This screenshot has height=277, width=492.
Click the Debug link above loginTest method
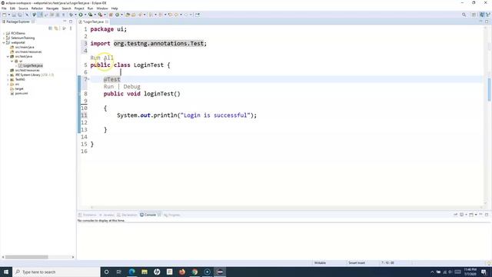(131, 87)
